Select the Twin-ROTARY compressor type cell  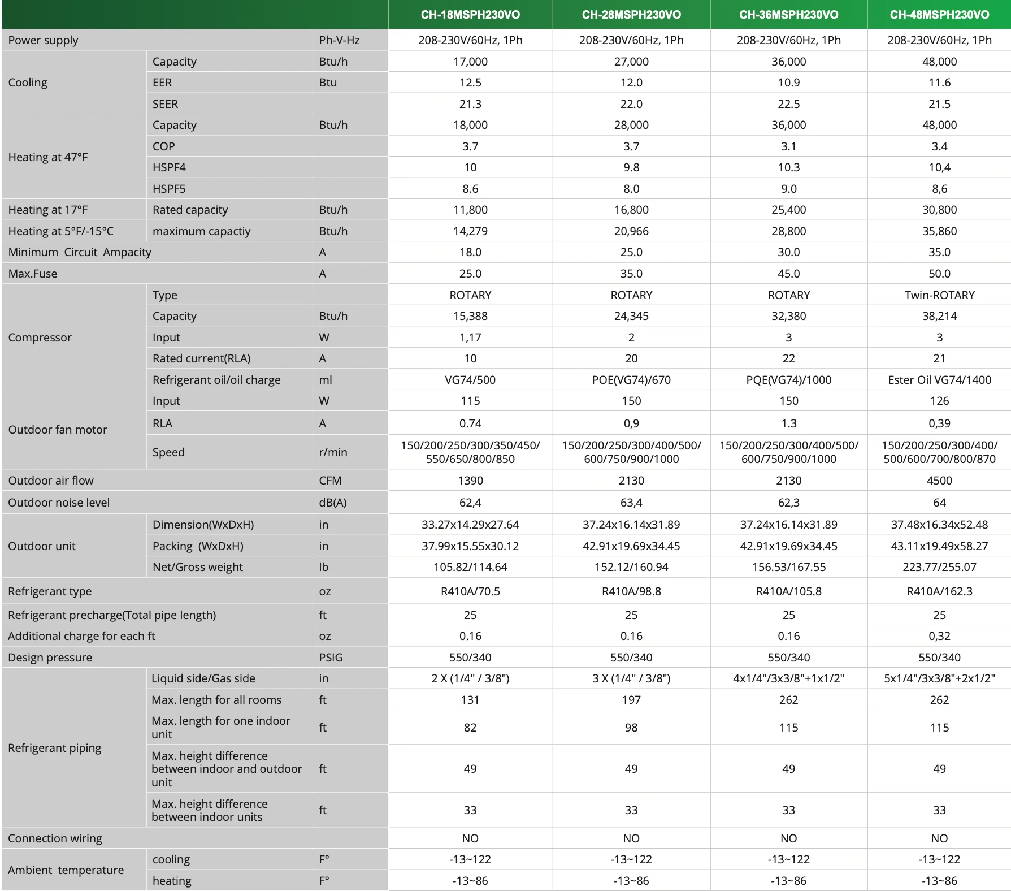pyautogui.click(x=939, y=295)
